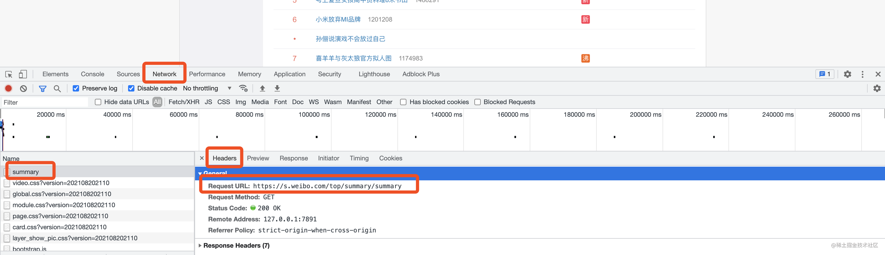885x255 pixels.
Task: Toggle the Preserve log checkbox
Action: point(76,89)
